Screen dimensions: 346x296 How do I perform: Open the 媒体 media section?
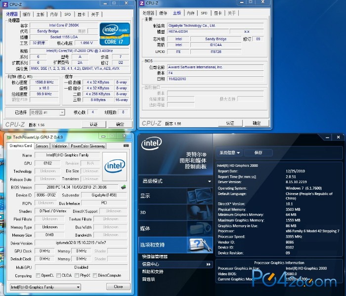163,228
